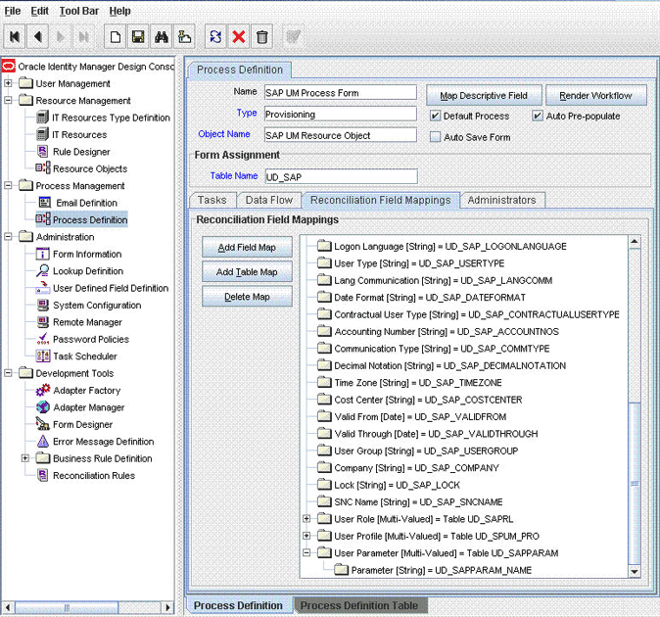The height and width of the screenshot is (617, 660).
Task: Click the Map Descriptive Field button
Action: click(484, 96)
